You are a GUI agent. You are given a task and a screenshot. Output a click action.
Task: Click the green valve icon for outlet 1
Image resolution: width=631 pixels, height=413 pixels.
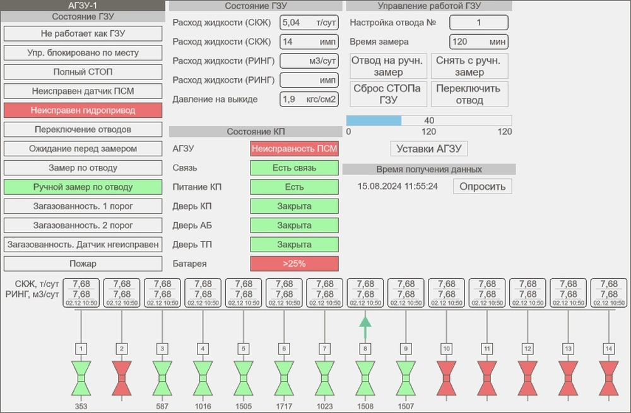tap(81, 378)
